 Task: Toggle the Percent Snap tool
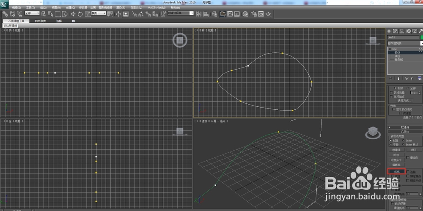coord(148,14)
